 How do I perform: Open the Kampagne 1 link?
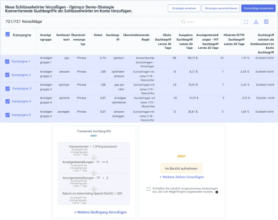[21, 61]
